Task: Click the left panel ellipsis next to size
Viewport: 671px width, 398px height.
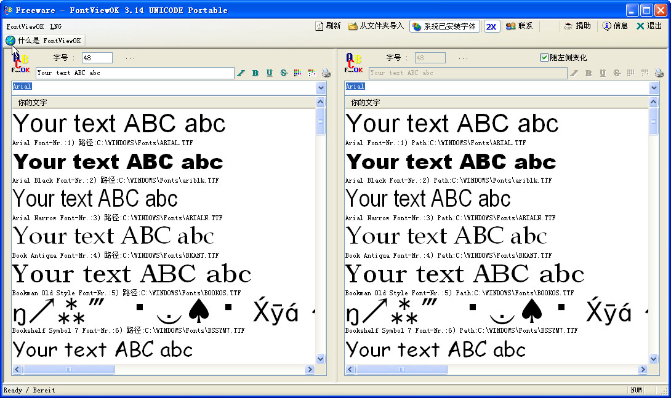Action: [130, 58]
